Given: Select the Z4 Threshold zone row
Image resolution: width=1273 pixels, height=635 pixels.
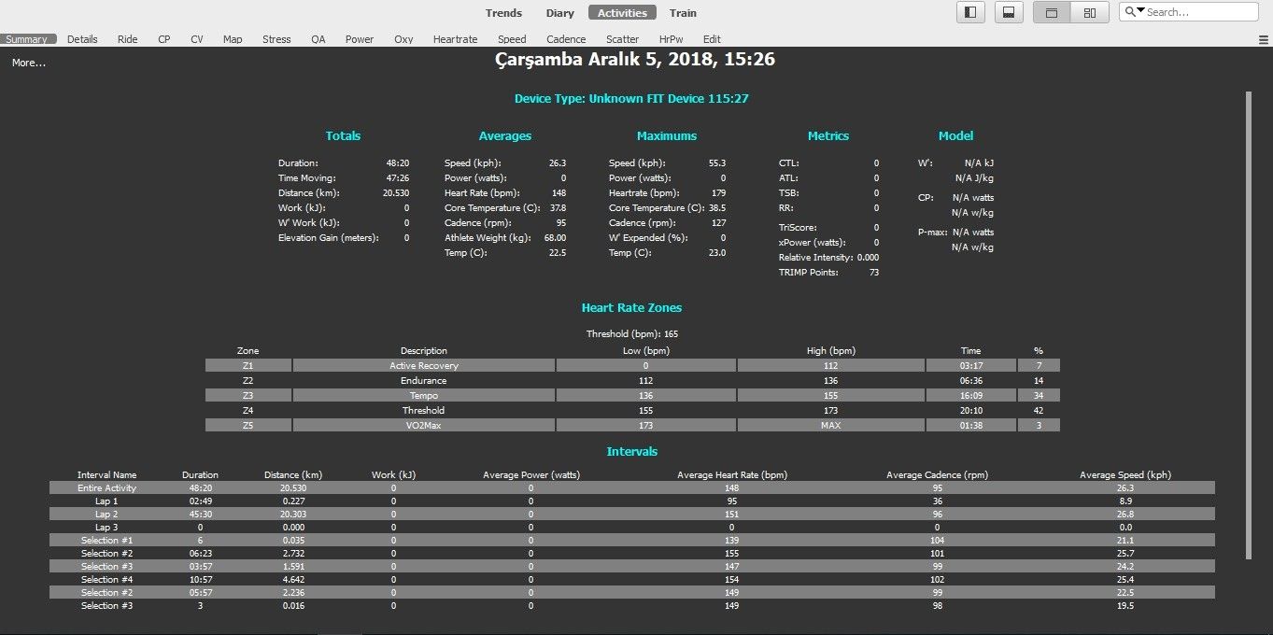Looking at the screenshot, I should 631,411.
